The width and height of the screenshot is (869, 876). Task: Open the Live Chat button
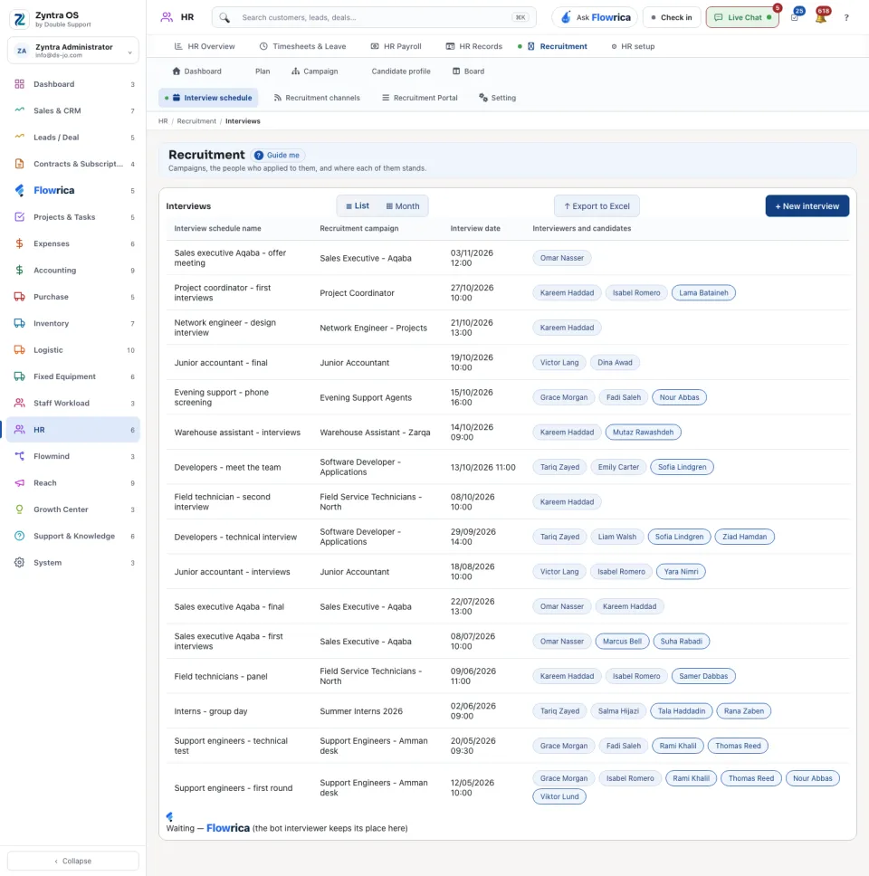(x=742, y=17)
